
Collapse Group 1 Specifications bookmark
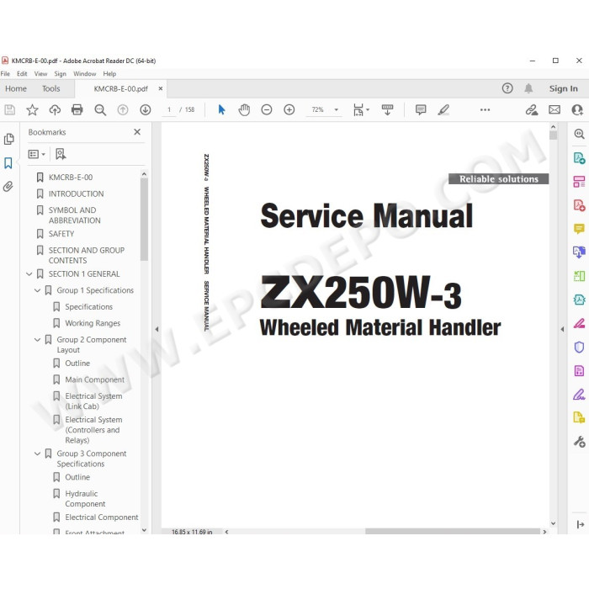(x=37, y=290)
